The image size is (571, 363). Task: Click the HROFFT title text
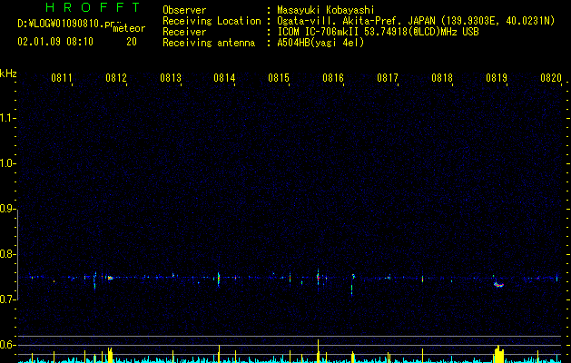(x=93, y=7)
